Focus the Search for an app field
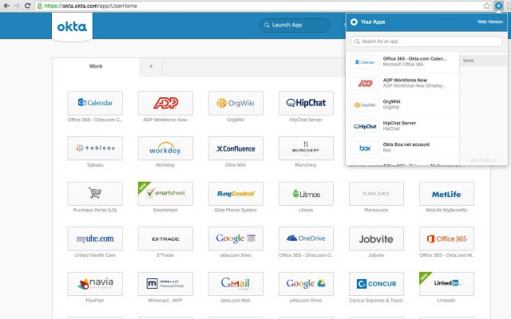511x319 pixels. pyautogui.click(x=426, y=41)
